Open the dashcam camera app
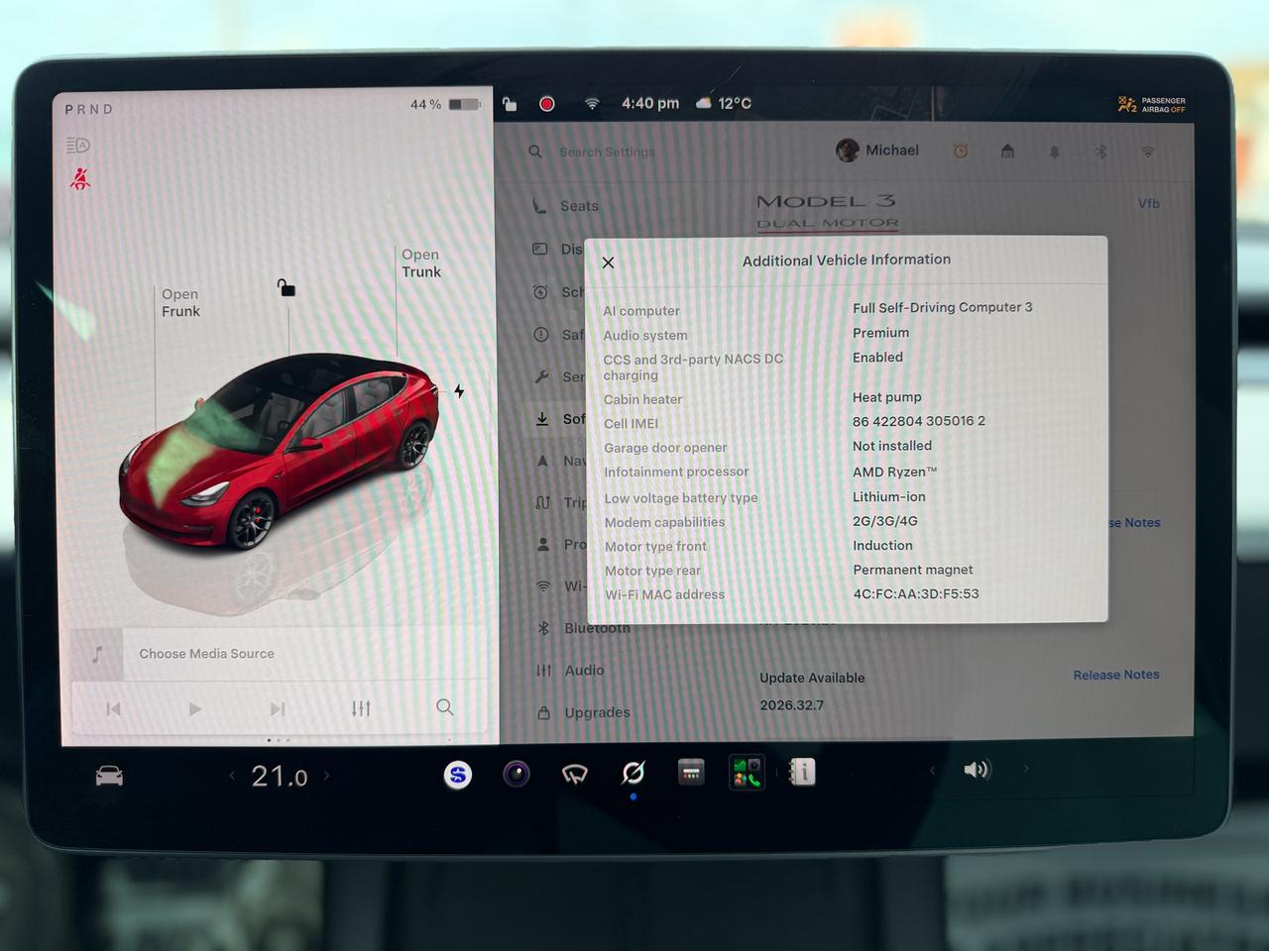Screen dimensions: 1269x951 point(517,774)
